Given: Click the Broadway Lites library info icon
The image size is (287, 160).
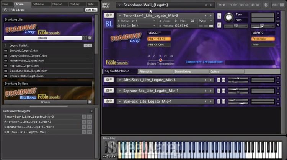Looking at the screenshot, I should [85, 38].
